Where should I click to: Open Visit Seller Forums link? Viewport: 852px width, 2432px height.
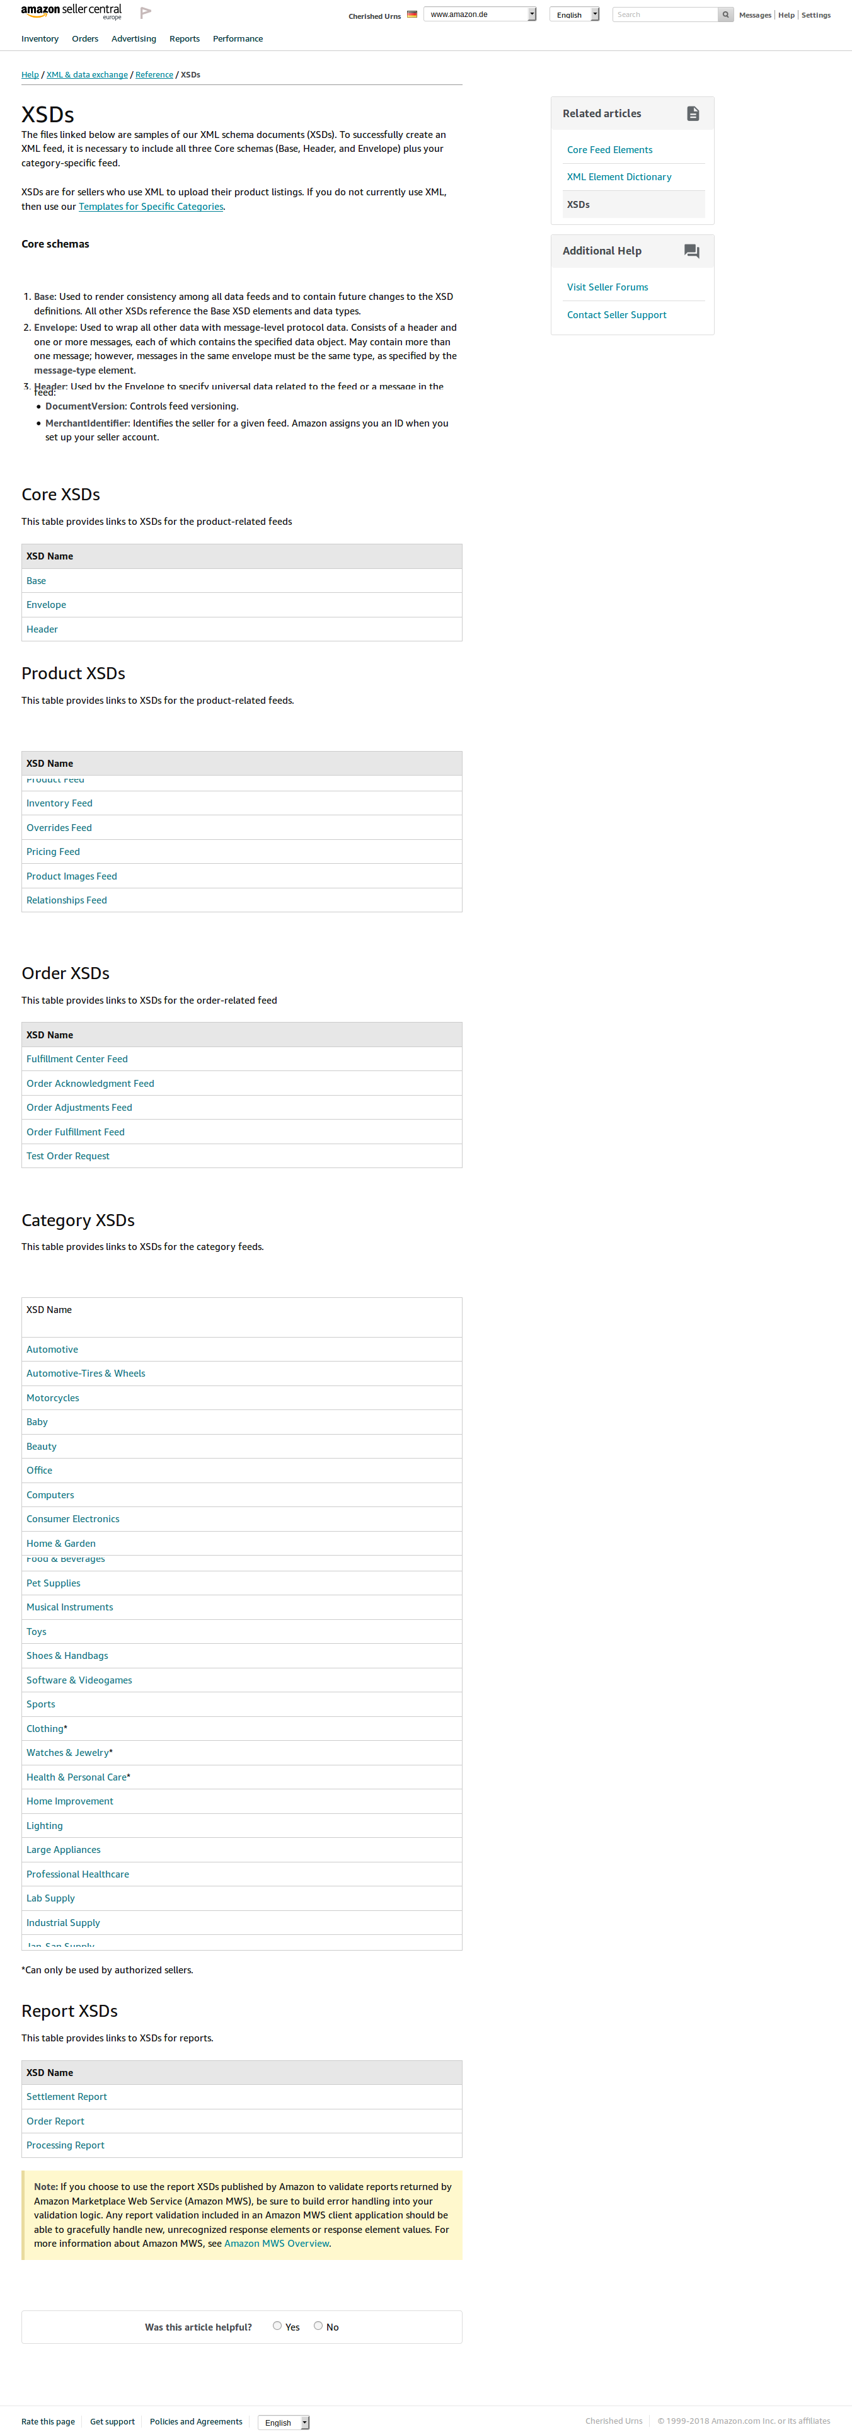point(607,287)
